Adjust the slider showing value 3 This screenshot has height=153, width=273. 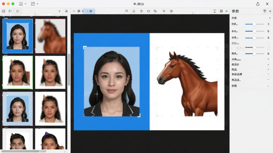[x=254, y=24]
